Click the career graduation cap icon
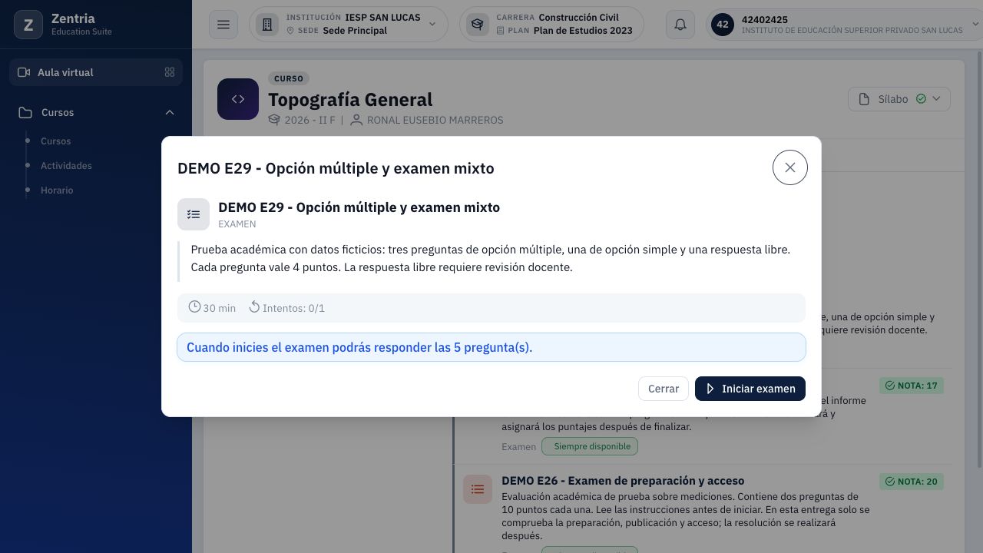 (x=478, y=25)
